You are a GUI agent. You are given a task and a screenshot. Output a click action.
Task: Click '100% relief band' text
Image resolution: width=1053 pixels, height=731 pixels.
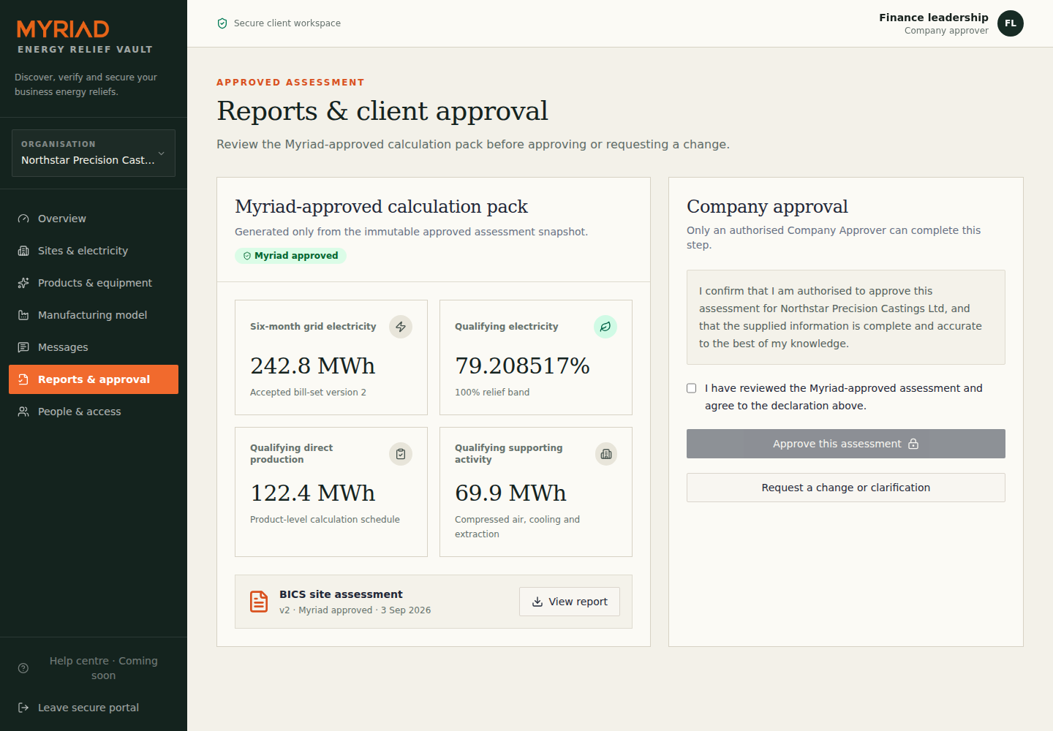[x=492, y=393]
